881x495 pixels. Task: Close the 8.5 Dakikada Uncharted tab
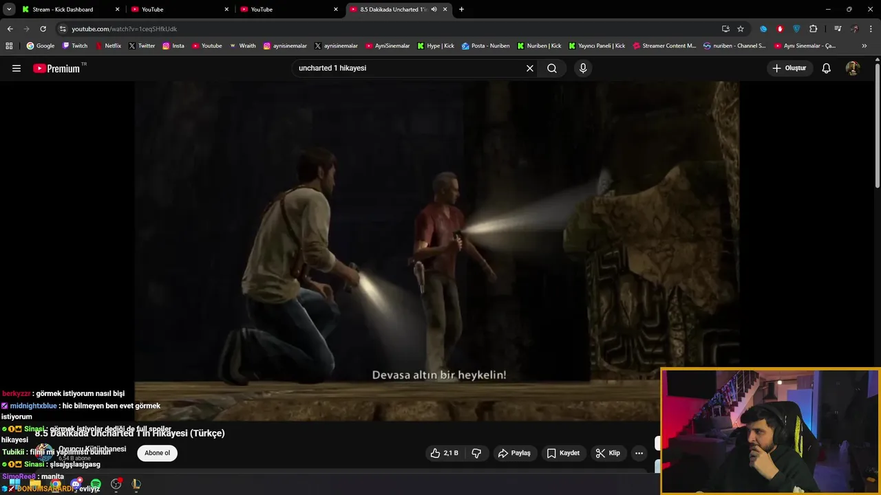445,10
